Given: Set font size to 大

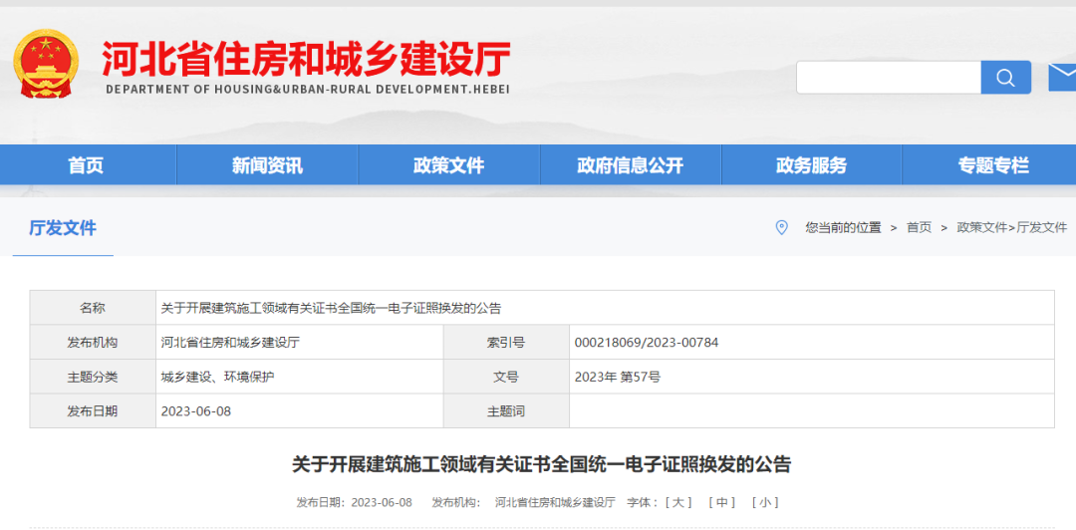Looking at the screenshot, I should [679, 502].
